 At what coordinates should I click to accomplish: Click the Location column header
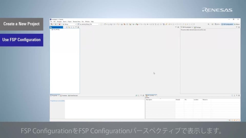pyautogui.click(x=197, y=100)
